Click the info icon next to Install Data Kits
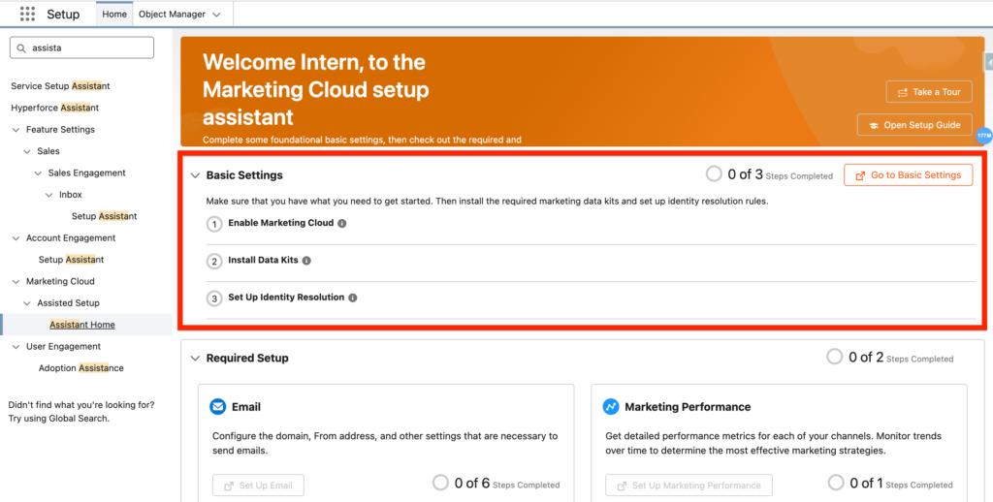 (x=306, y=261)
